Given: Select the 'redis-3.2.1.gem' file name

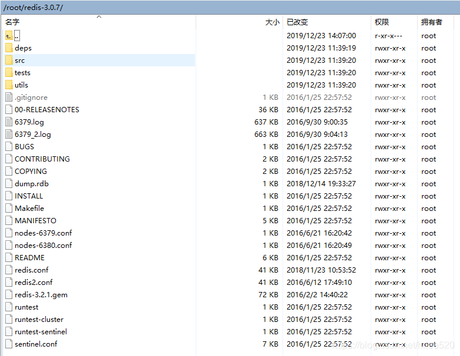Looking at the screenshot, I should coord(41,294).
